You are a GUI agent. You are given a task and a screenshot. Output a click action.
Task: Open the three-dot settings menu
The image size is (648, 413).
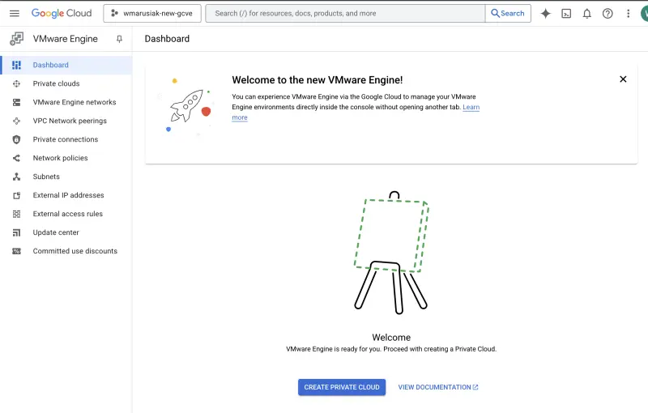tap(629, 14)
